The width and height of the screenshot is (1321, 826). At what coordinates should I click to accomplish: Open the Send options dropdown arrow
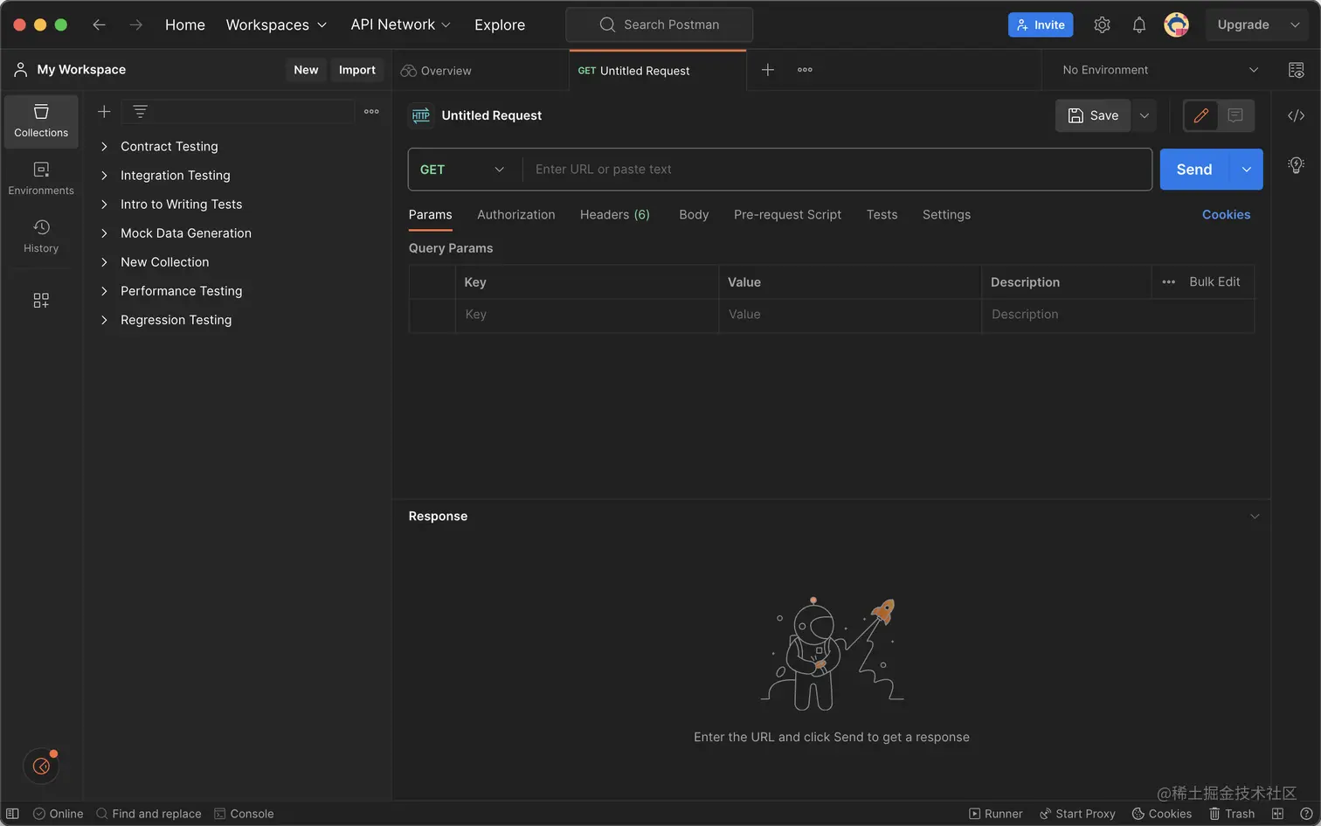[x=1247, y=170]
